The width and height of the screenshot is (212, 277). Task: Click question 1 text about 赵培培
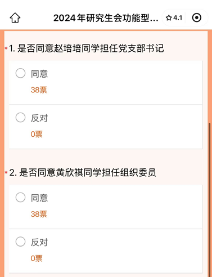click(x=87, y=48)
